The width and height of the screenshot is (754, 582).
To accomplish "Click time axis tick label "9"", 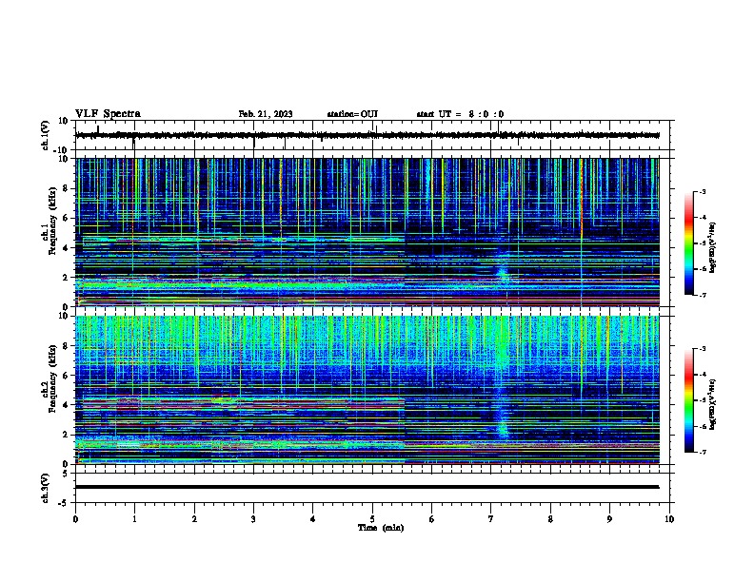I will [609, 519].
